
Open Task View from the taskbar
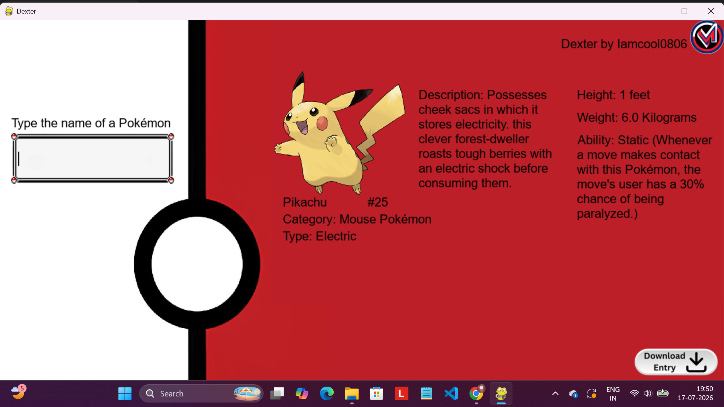point(277,394)
